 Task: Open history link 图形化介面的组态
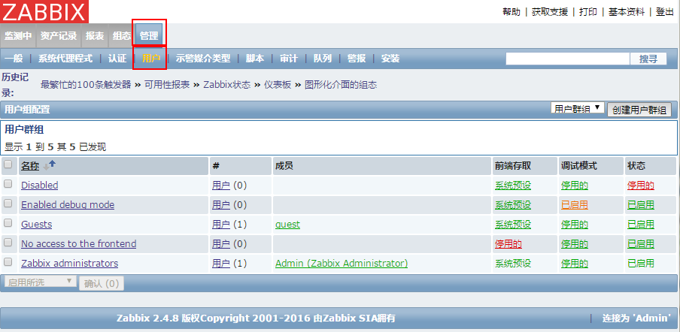pyautogui.click(x=341, y=85)
